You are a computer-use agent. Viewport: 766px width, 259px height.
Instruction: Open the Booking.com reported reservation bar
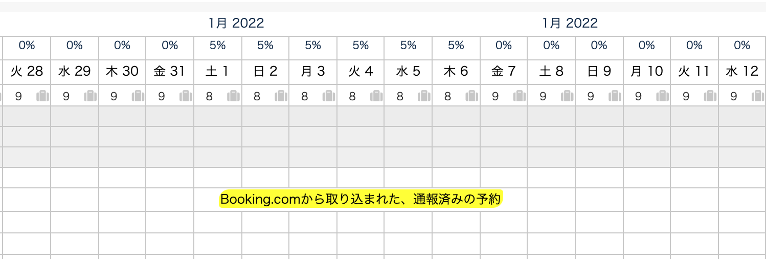click(x=361, y=200)
